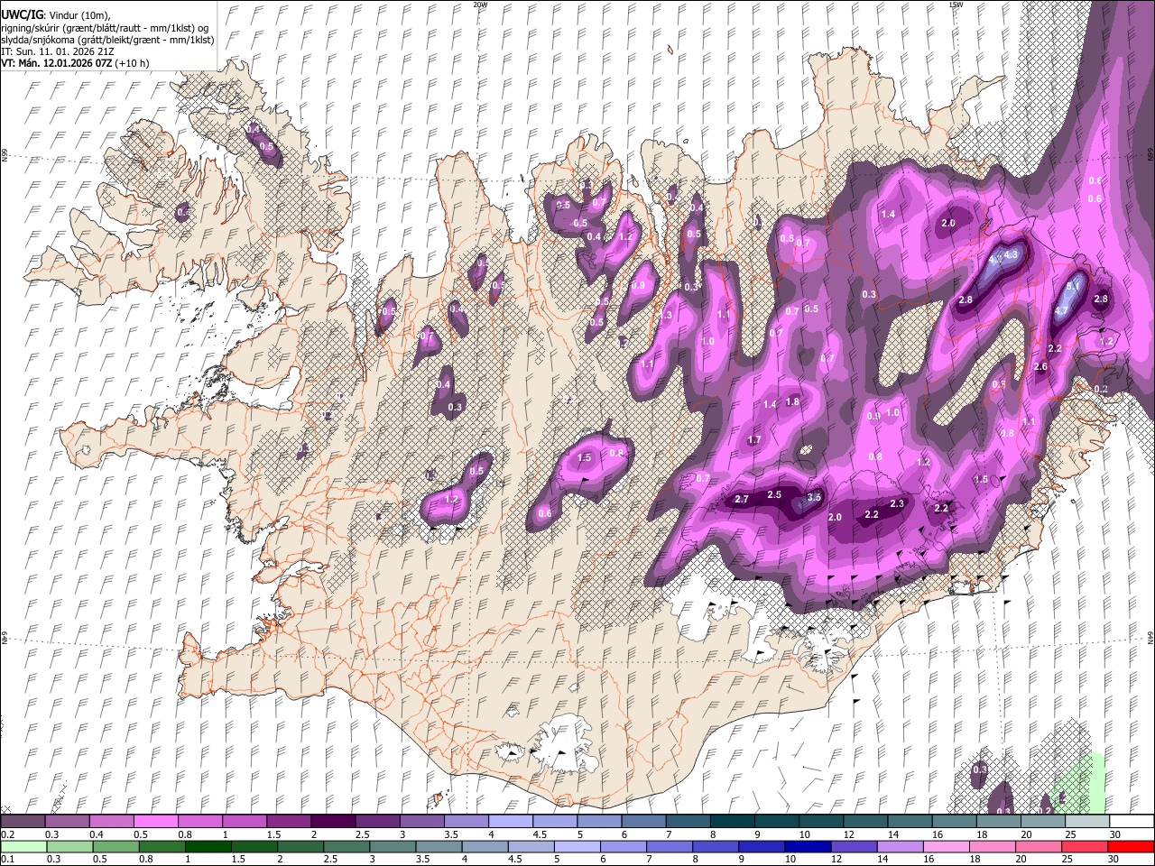This screenshot has height=866, width=1155.
Task: Click the 1.8 precipitation value on the map
Action: 792,402
